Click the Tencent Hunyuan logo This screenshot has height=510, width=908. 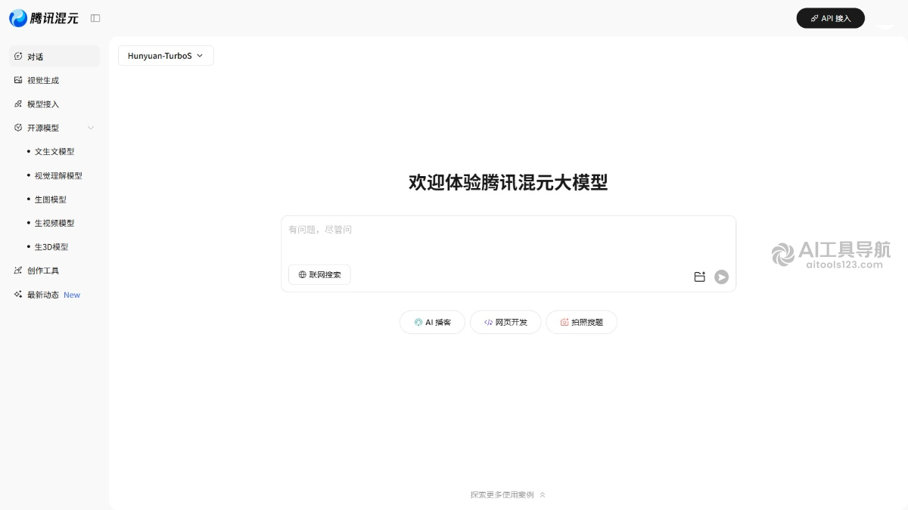[x=44, y=18]
